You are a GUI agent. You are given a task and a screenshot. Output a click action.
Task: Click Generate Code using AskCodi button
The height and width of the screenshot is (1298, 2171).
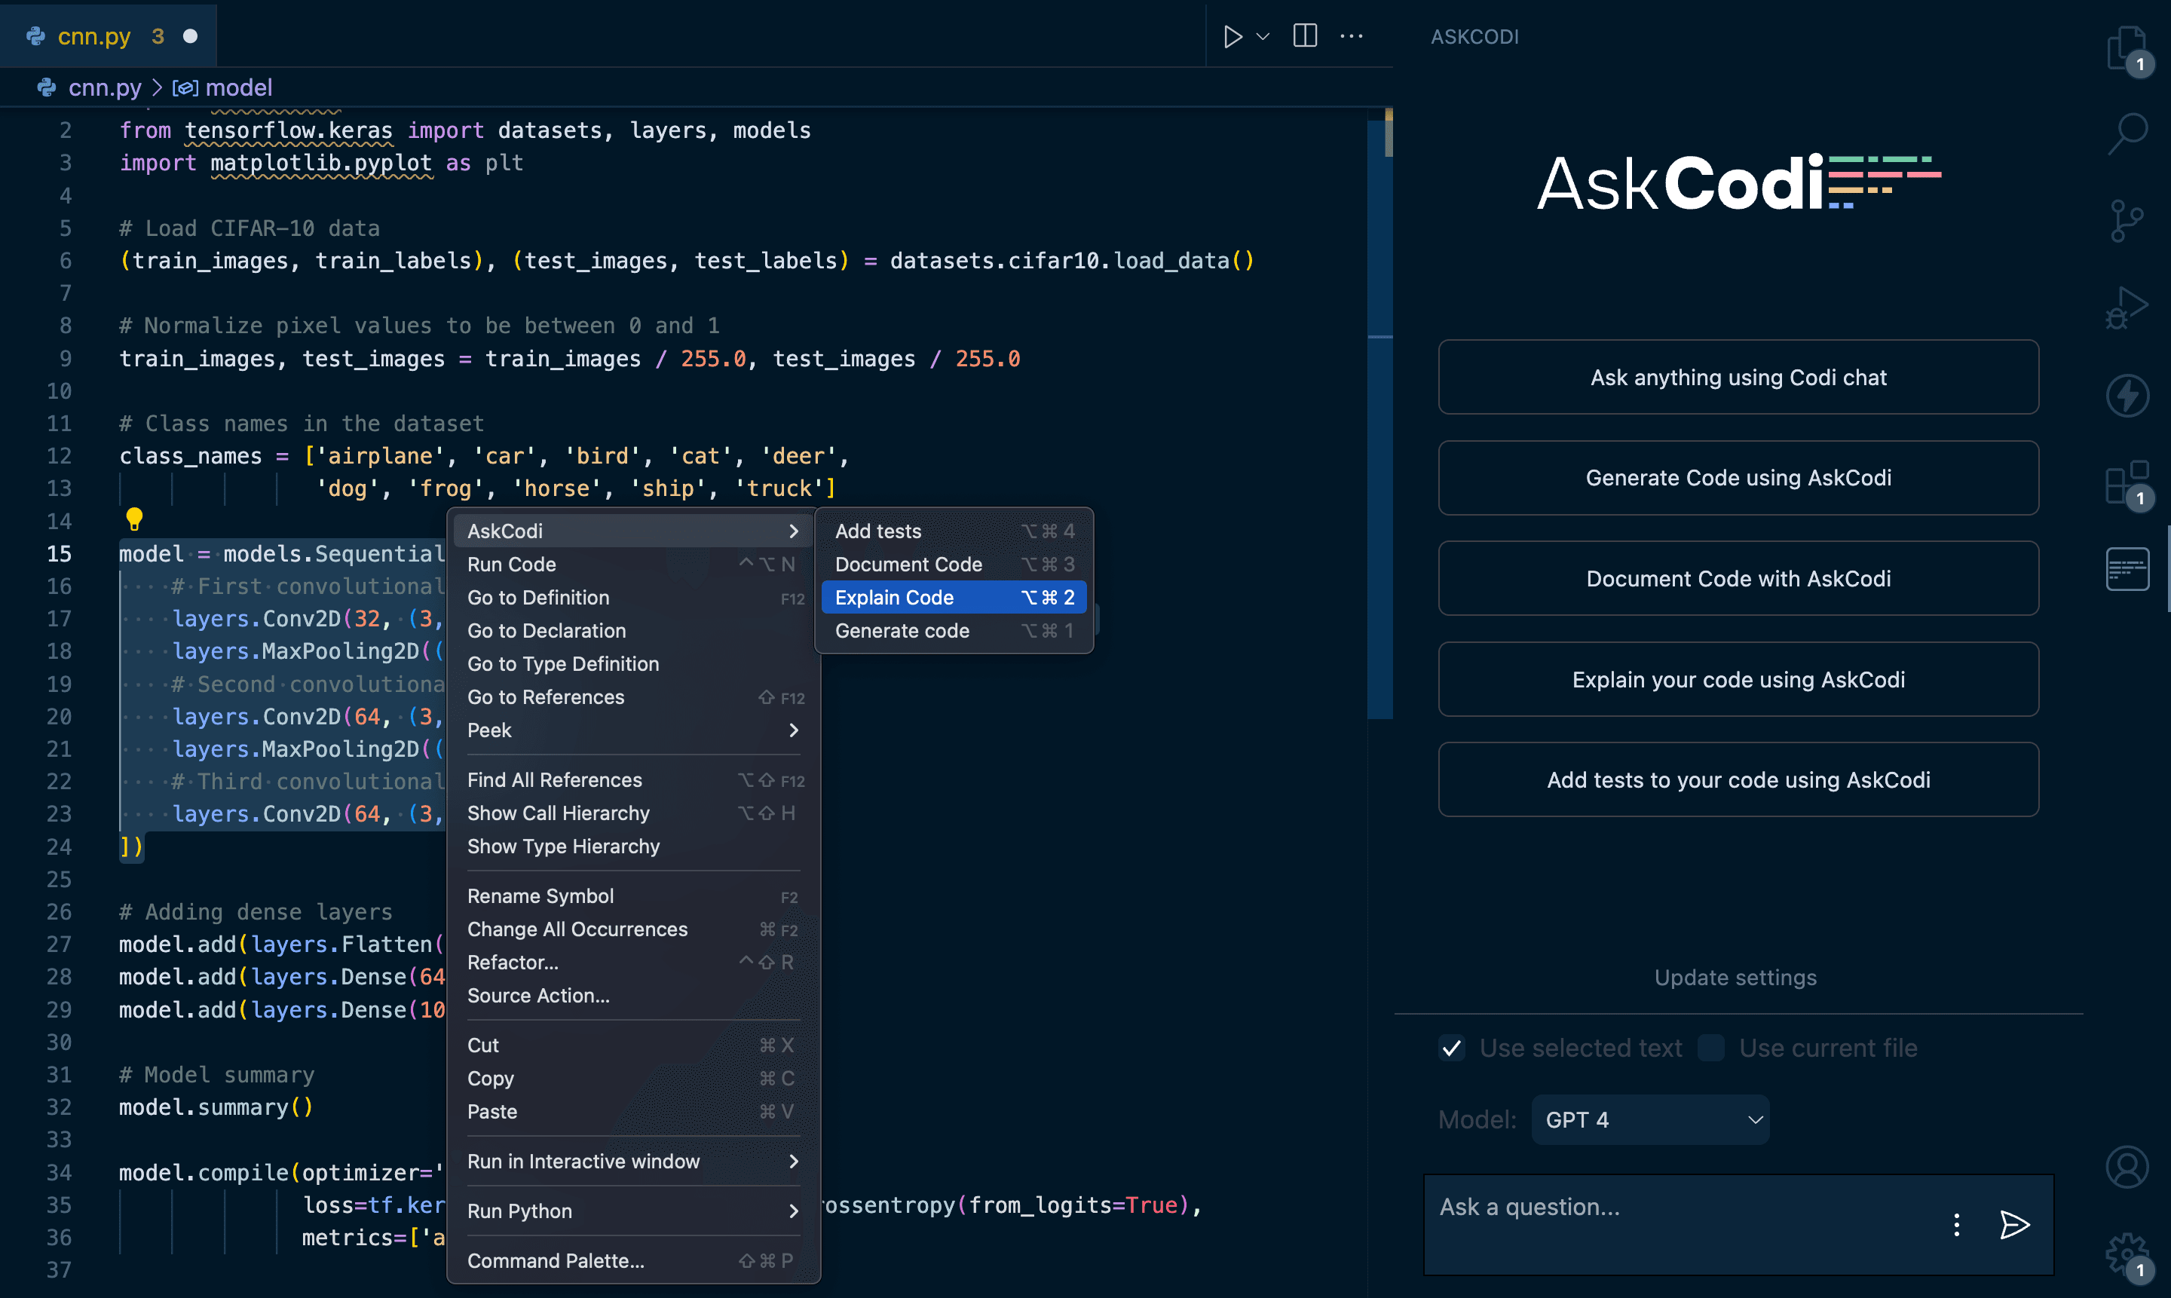coord(1738,478)
